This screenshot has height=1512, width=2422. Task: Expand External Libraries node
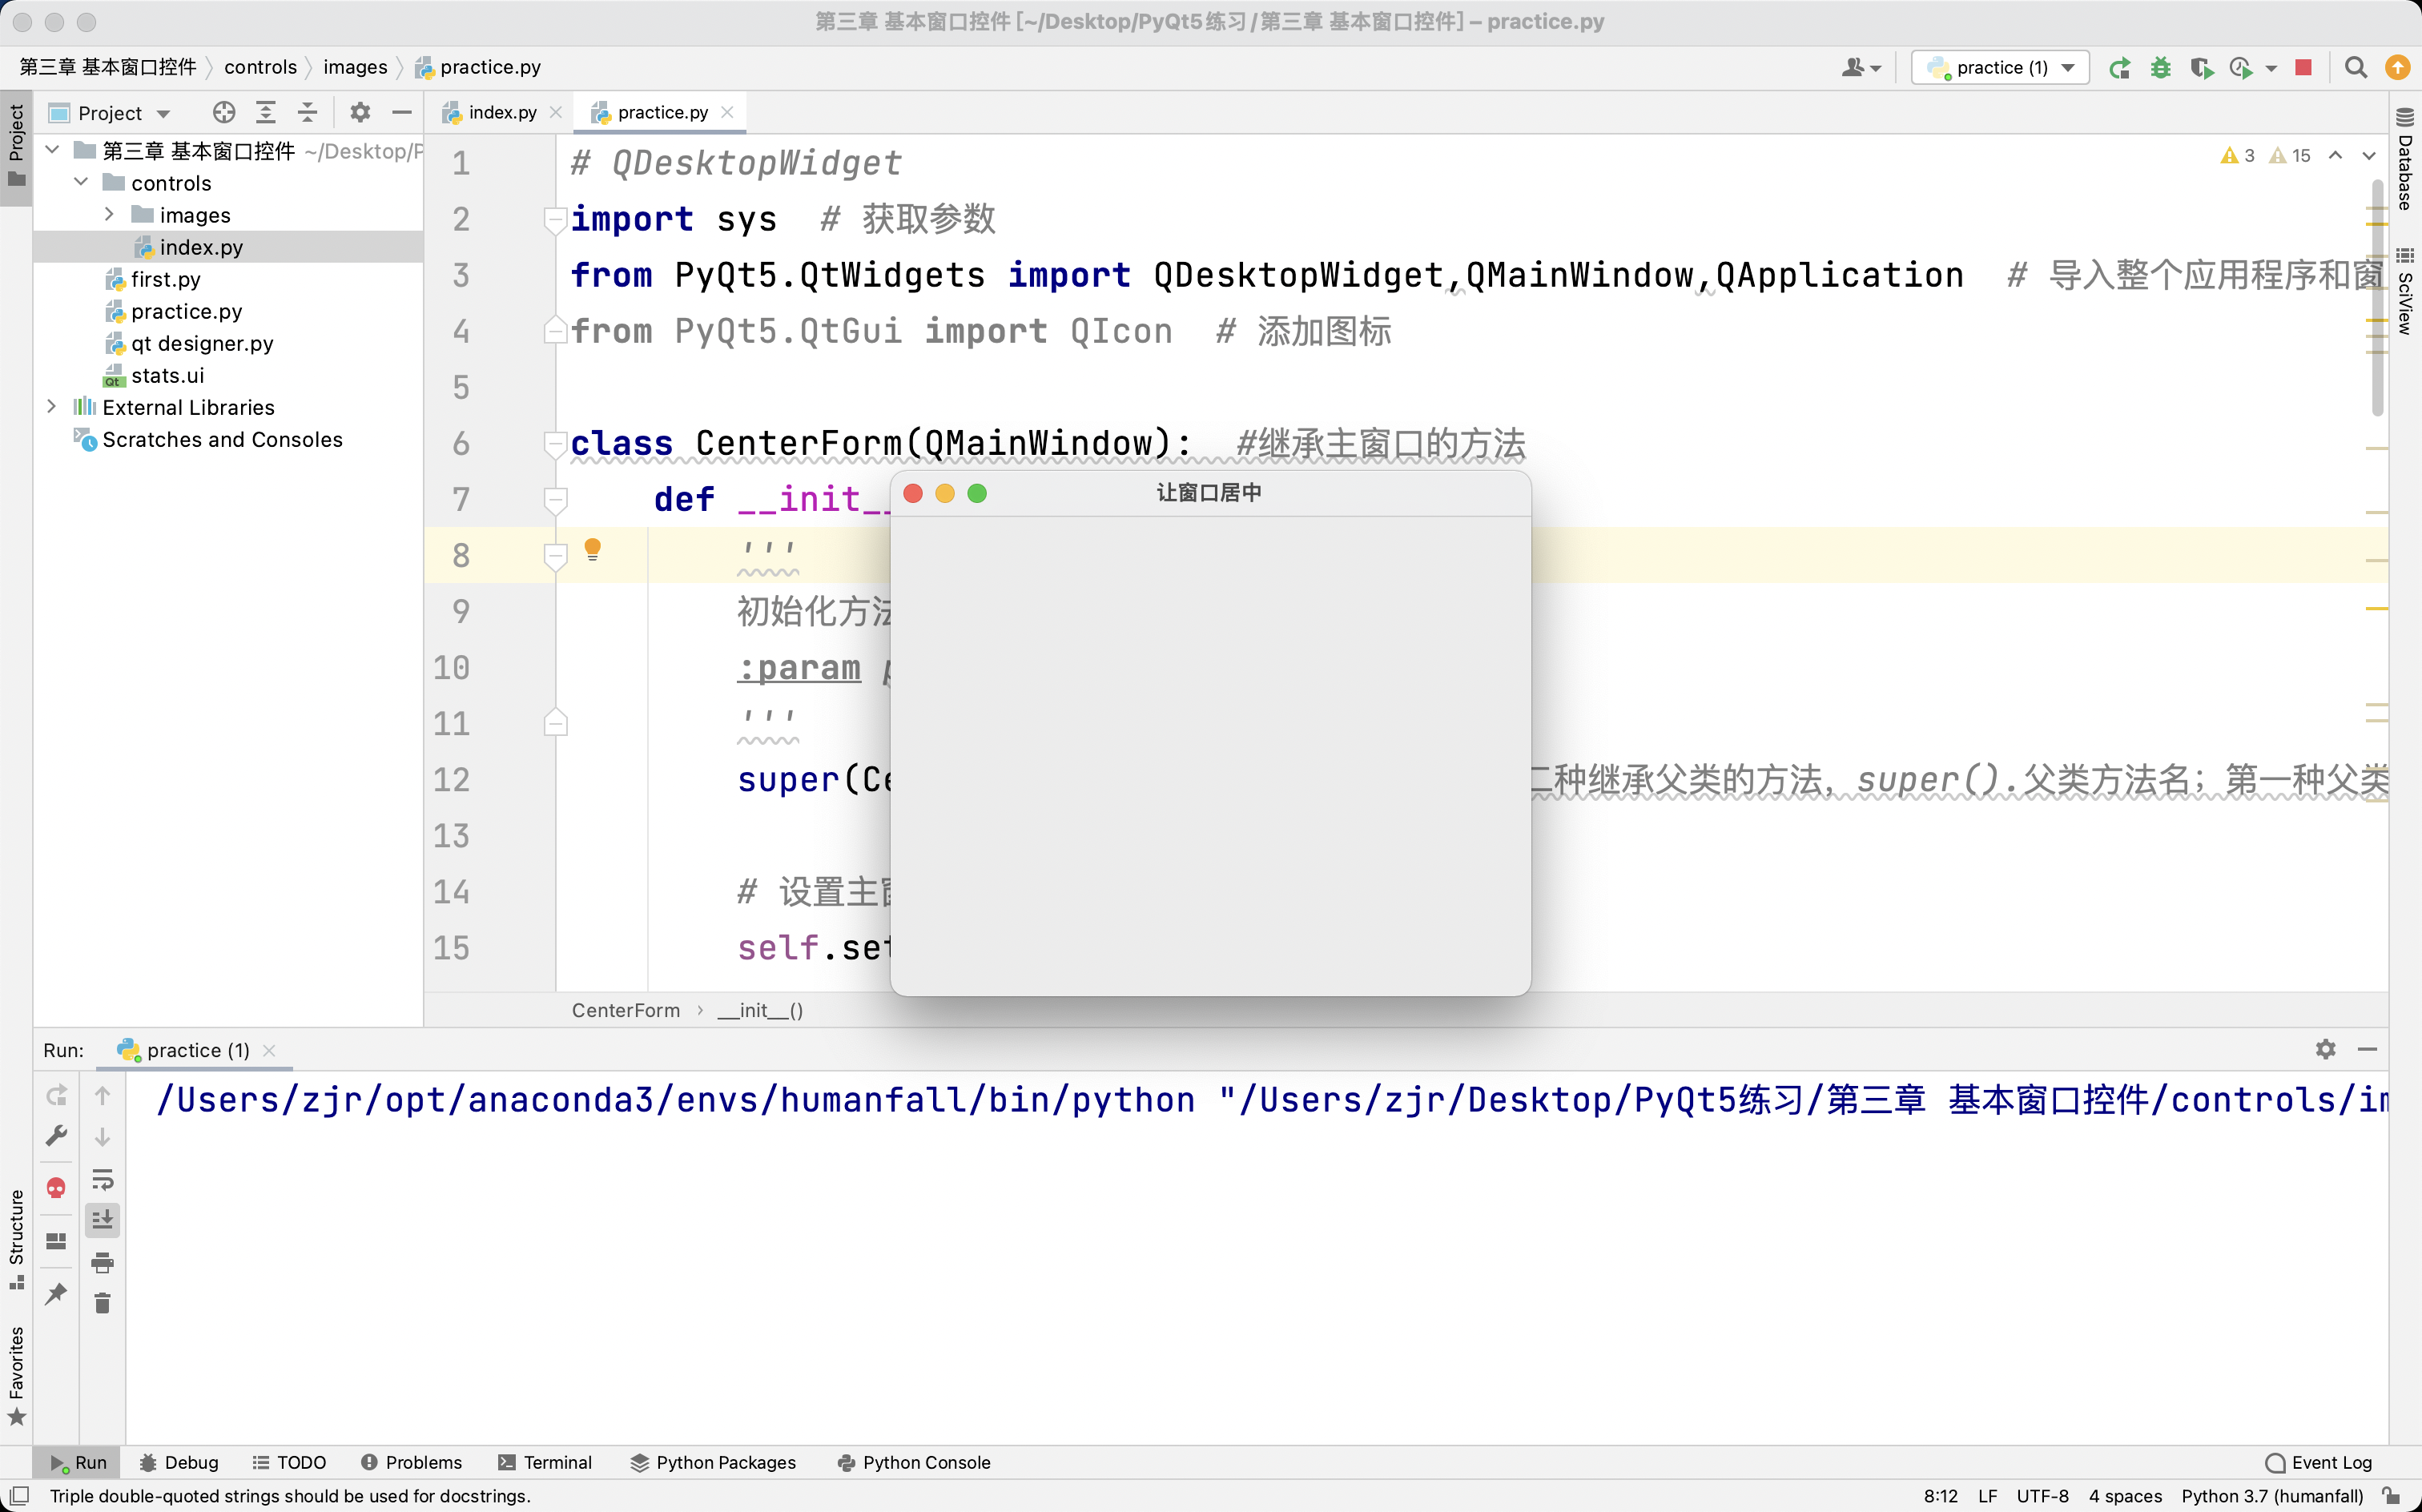coord(52,406)
